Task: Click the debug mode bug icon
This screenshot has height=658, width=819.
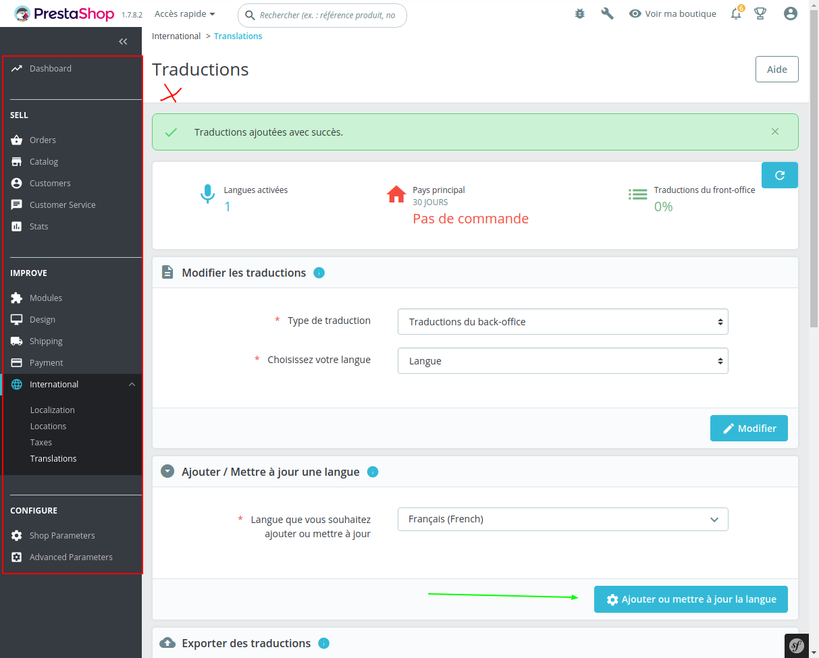Action: pos(579,13)
